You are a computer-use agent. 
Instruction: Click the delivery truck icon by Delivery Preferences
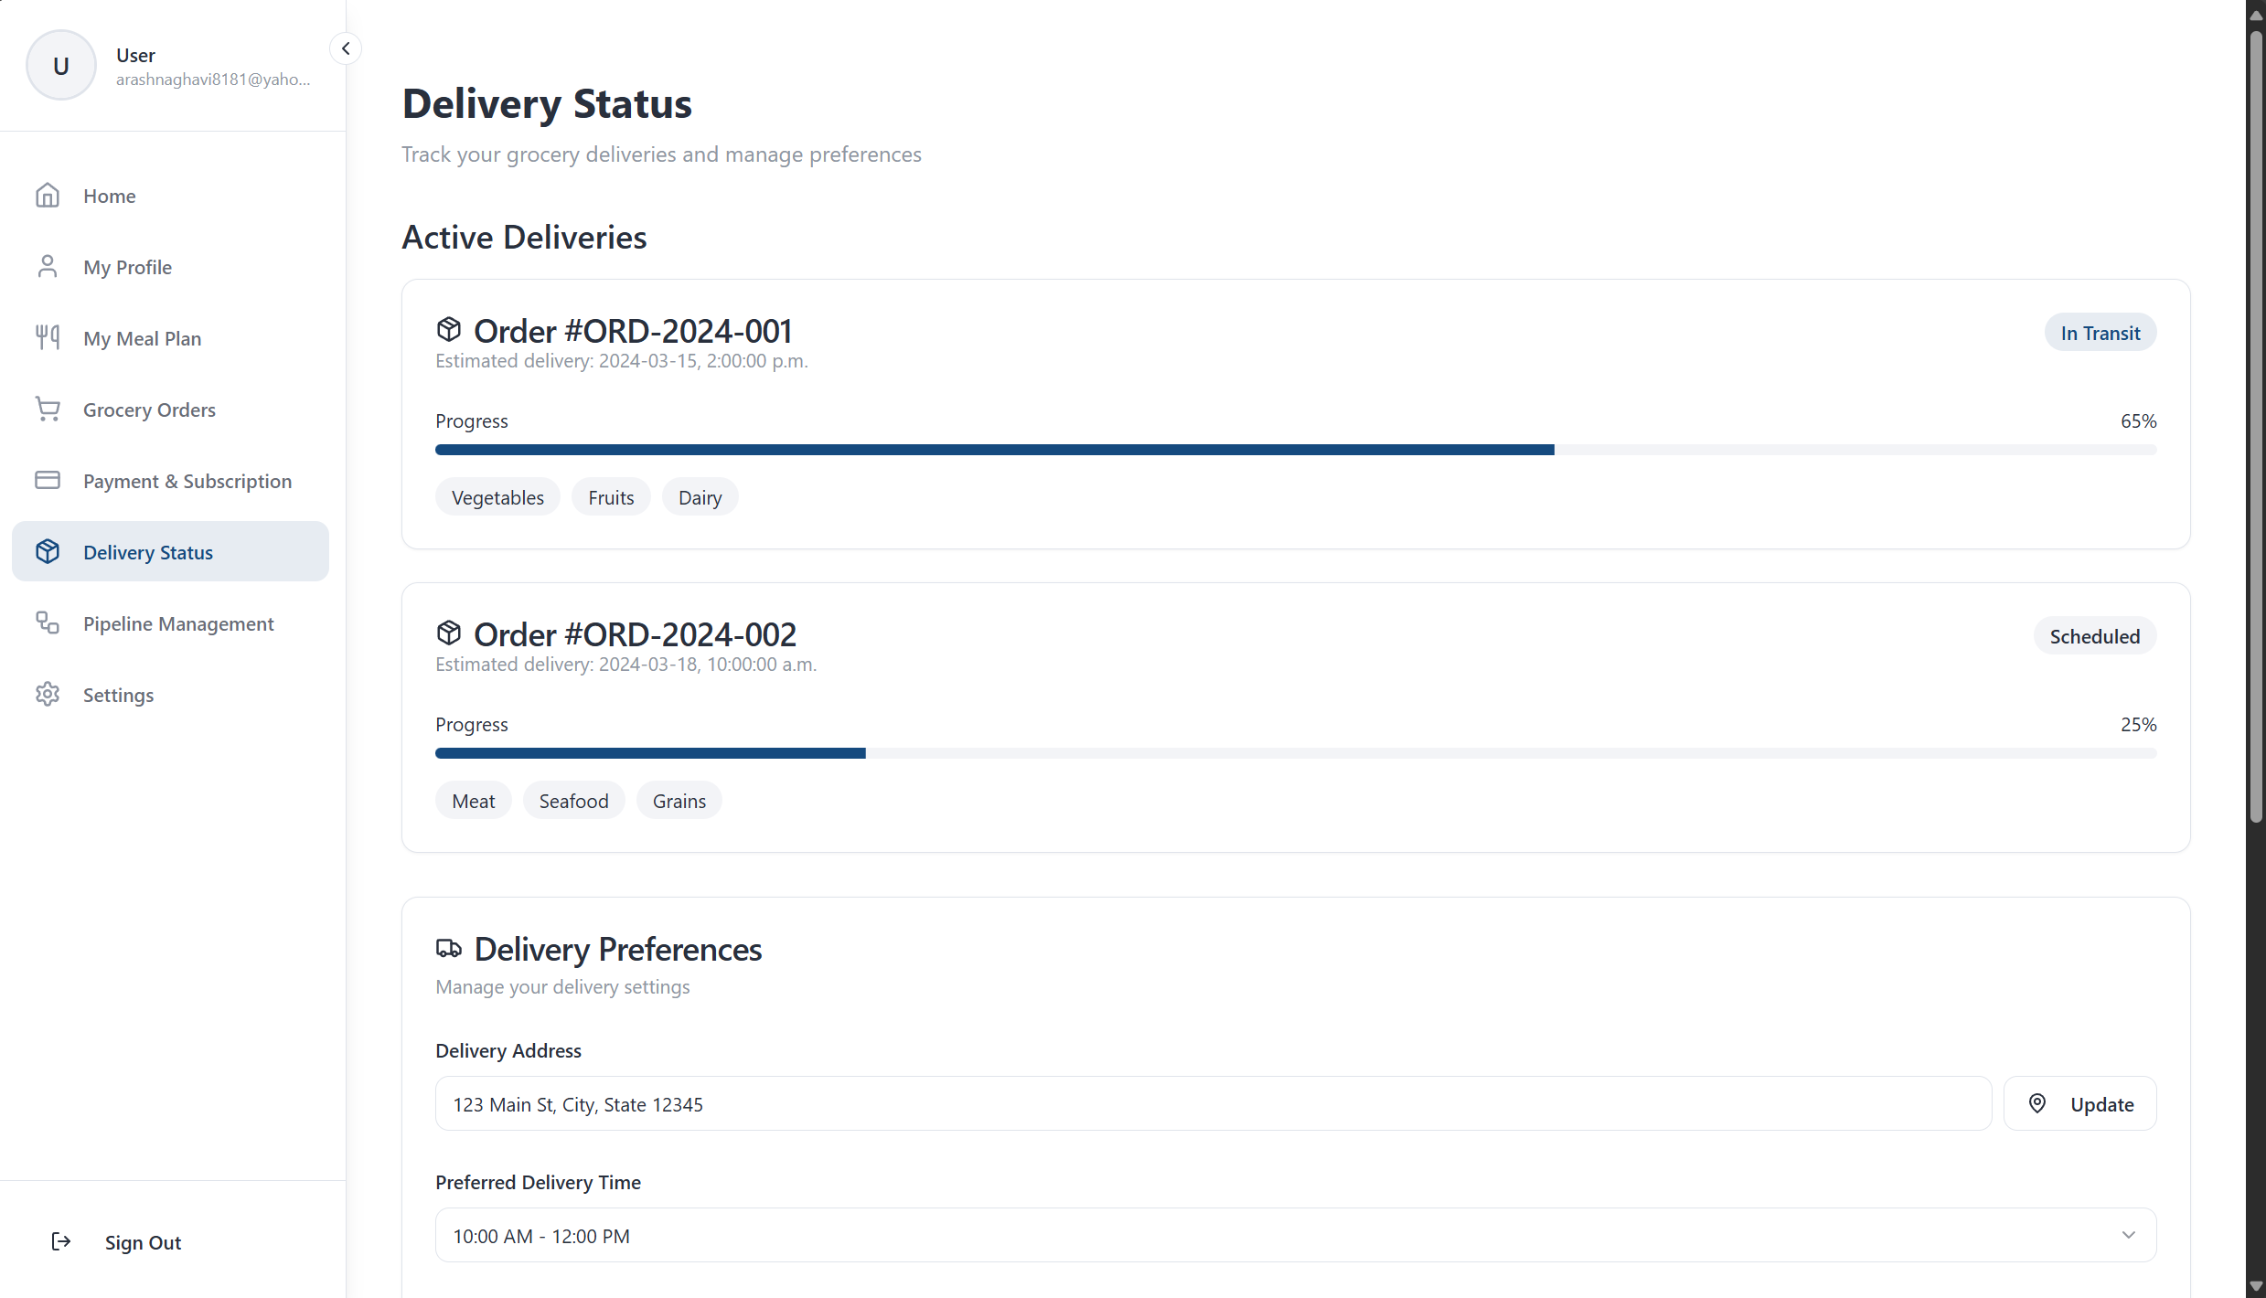[449, 949]
